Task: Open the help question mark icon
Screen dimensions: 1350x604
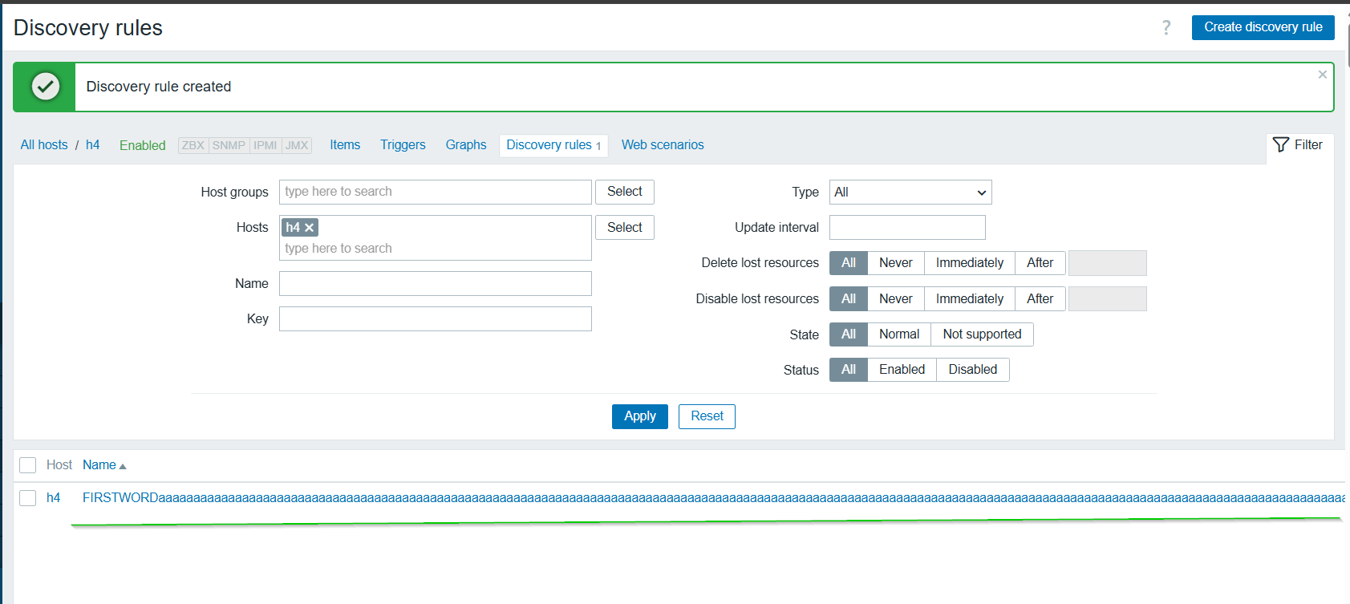Action: coord(1166,28)
